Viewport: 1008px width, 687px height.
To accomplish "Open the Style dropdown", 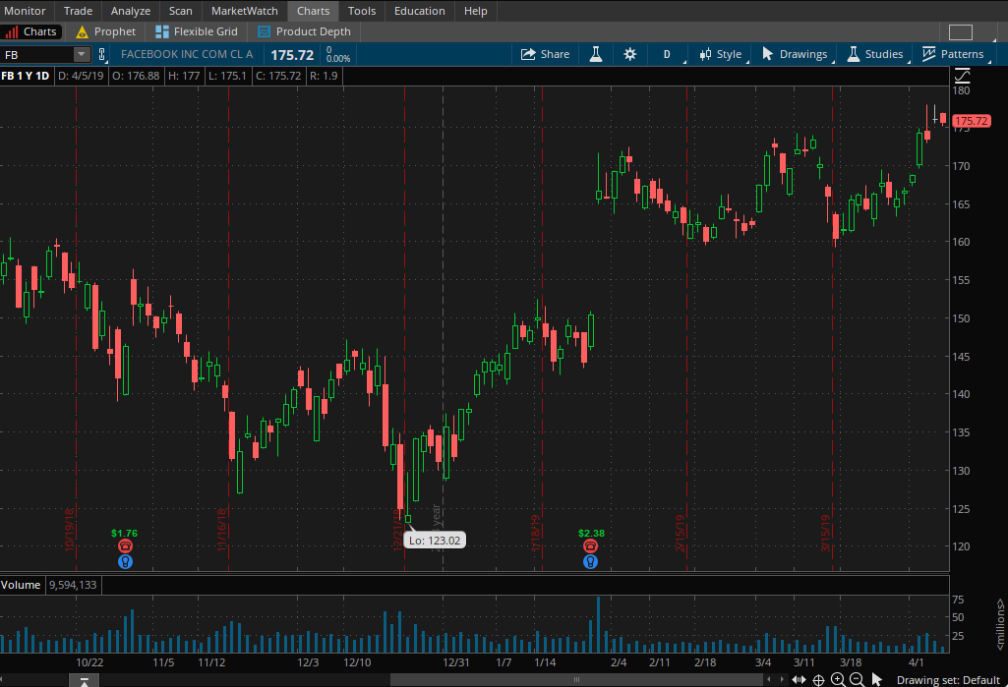I will [721, 55].
